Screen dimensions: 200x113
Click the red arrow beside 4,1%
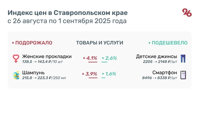[x=84, y=58]
